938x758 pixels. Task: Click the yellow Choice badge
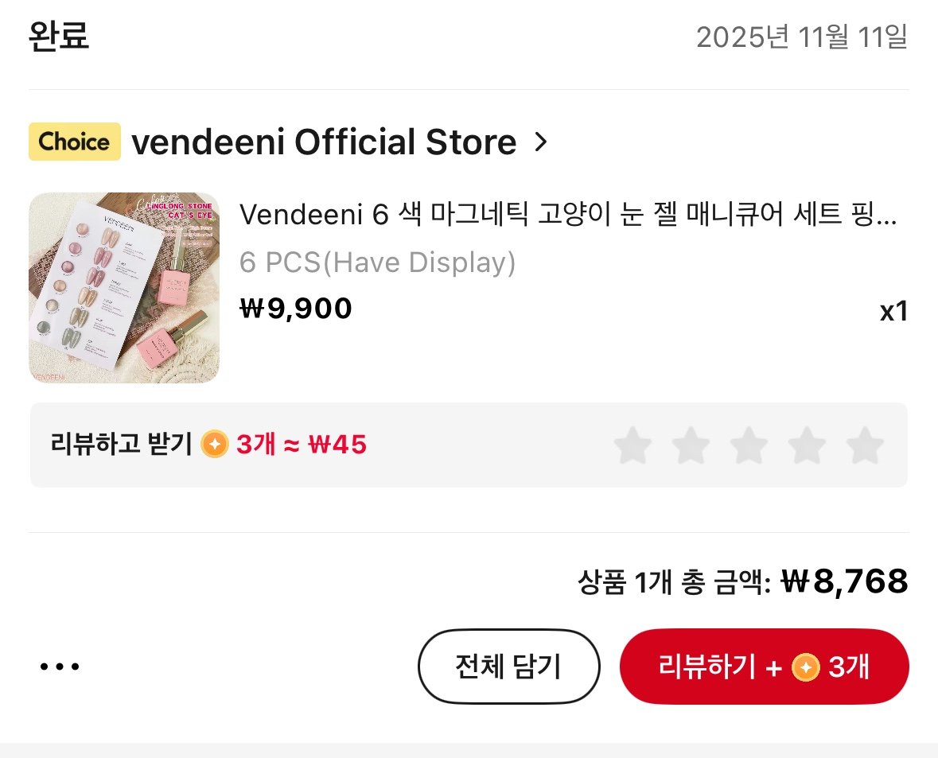[75, 142]
